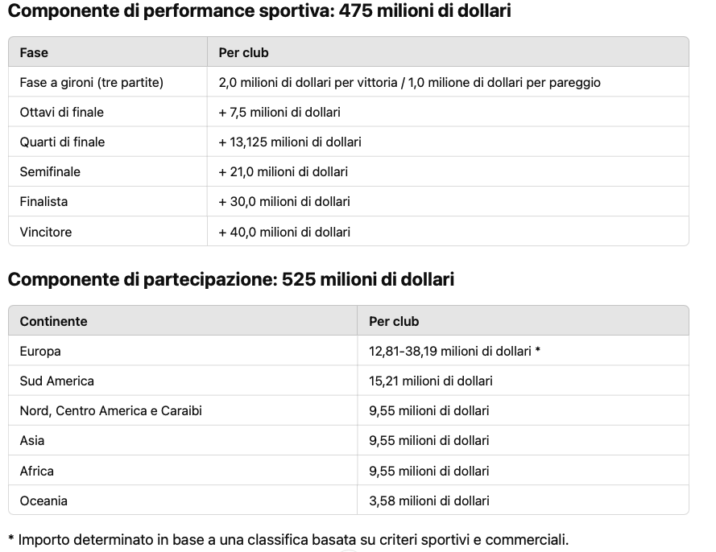Select first table's 'Per club' header
This screenshot has height=552, width=716.
[x=243, y=52]
